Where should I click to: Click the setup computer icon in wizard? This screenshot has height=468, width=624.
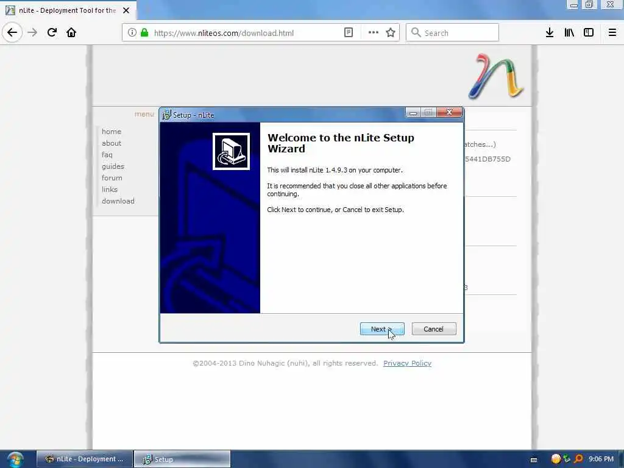(x=231, y=151)
